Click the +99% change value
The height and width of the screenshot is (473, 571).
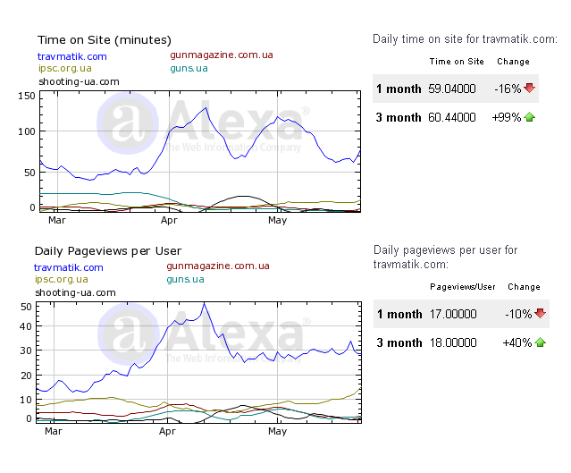coord(506,117)
